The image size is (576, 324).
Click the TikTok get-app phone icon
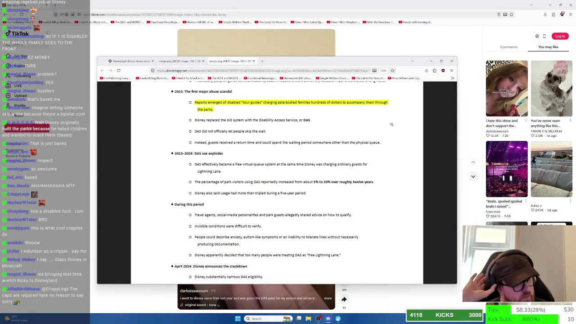(544, 36)
